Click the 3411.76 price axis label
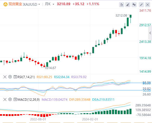The image size is (152, 123). point(145,11)
